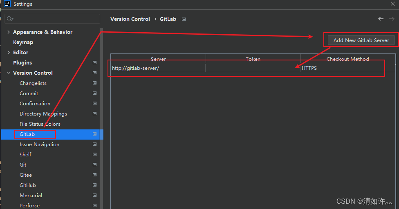Image resolution: width=399 pixels, height=209 pixels.
Task: Click the settings search field
Action: coord(52,19)
